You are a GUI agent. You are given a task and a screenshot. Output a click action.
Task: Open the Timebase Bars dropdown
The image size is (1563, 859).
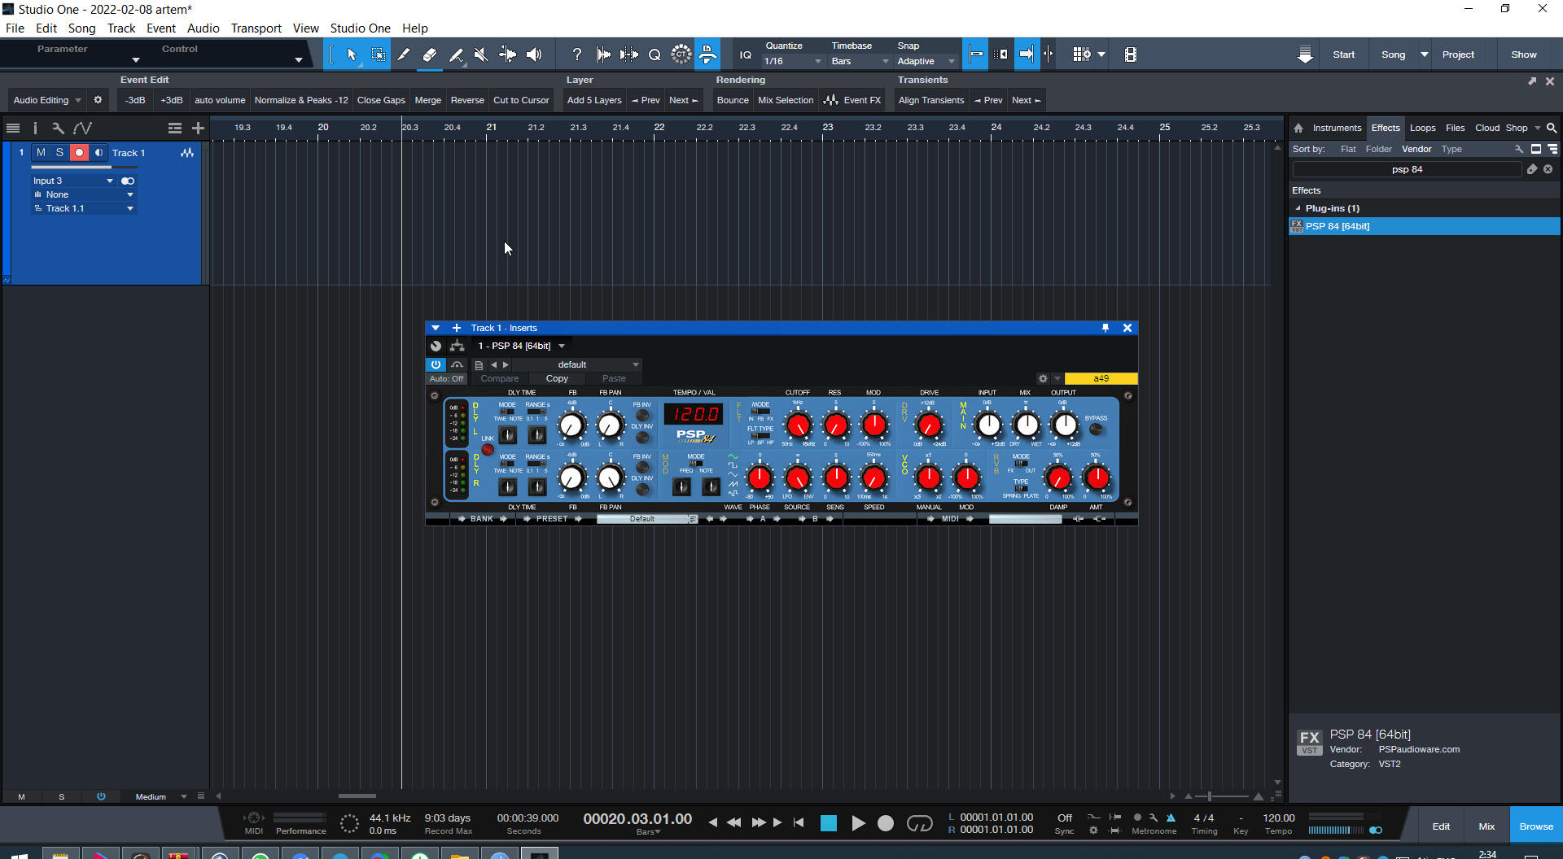click(x=860, y=61)
